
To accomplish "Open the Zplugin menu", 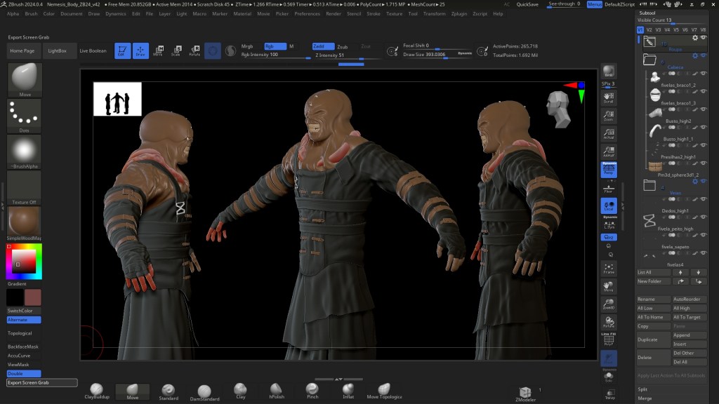I will tap(459, 13).
